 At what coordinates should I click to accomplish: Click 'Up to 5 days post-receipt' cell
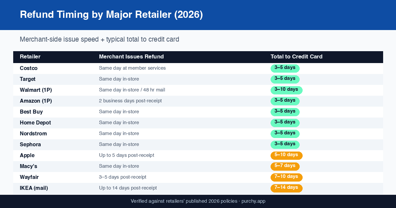point(127,155)
